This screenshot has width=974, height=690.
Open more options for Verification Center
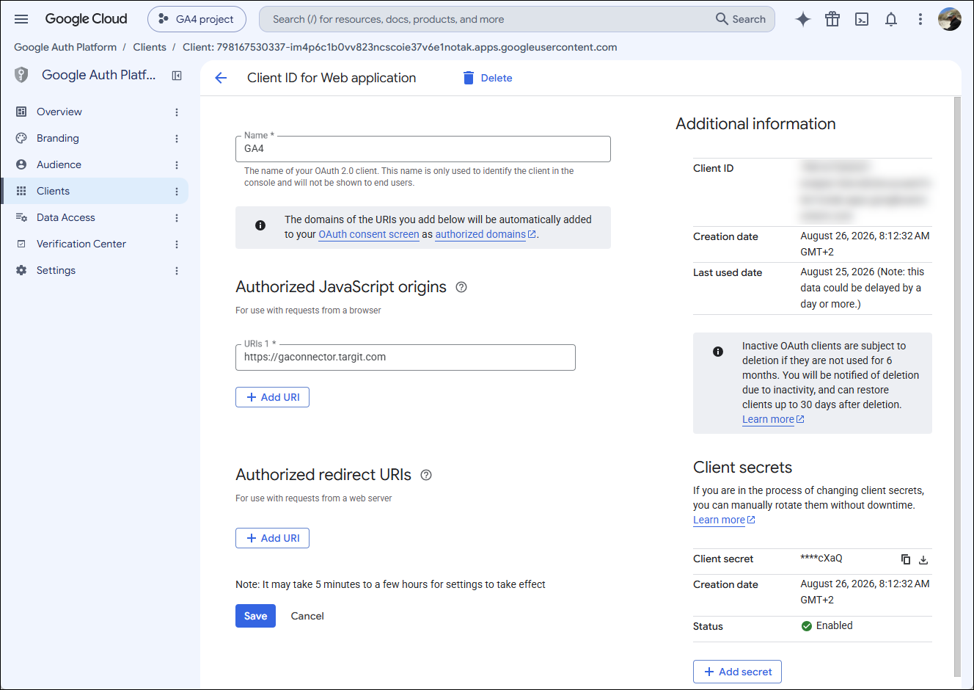click(177, 244)
